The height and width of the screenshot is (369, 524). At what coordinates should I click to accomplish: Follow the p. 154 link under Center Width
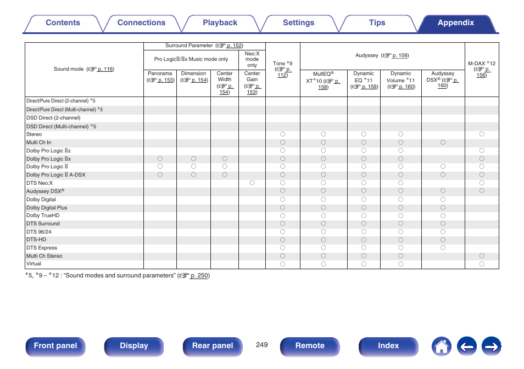(226, 89)
